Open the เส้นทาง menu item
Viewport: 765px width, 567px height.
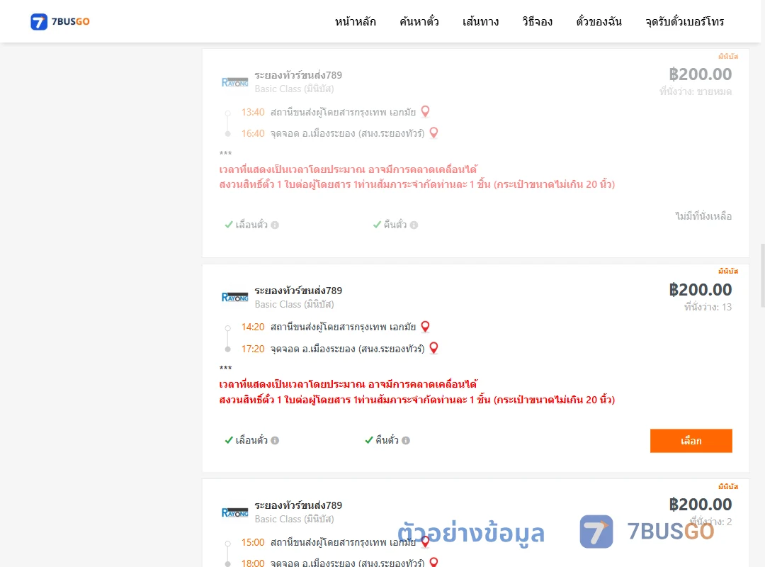point(480,21)
